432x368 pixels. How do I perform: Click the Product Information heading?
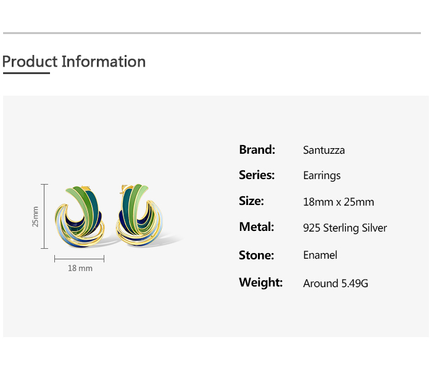(74, 62)
